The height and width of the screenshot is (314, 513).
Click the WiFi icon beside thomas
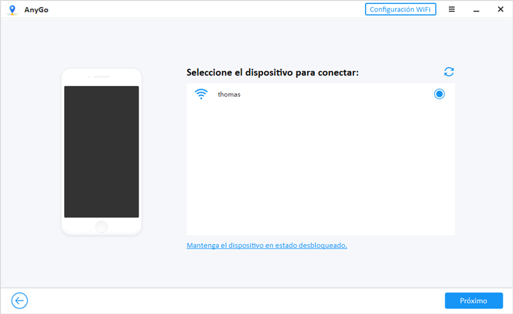[x=201, y=94]
